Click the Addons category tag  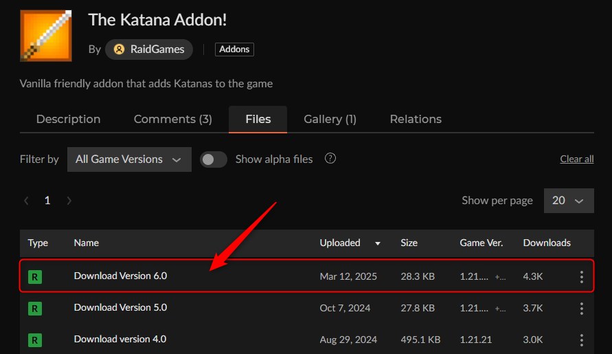click(234, 49)
